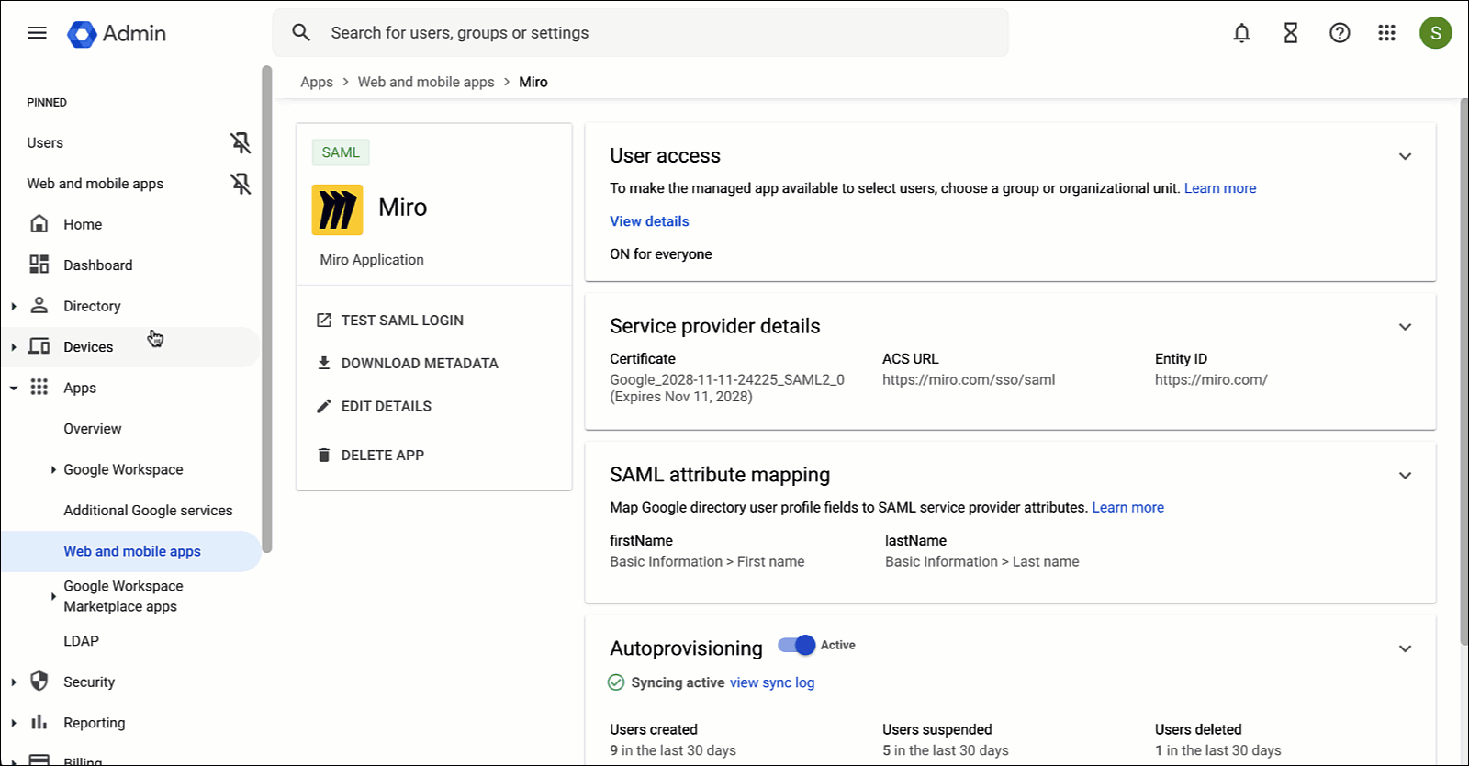
Task: Open Google apps grid launcher
Action: [x=1386, y=33]
